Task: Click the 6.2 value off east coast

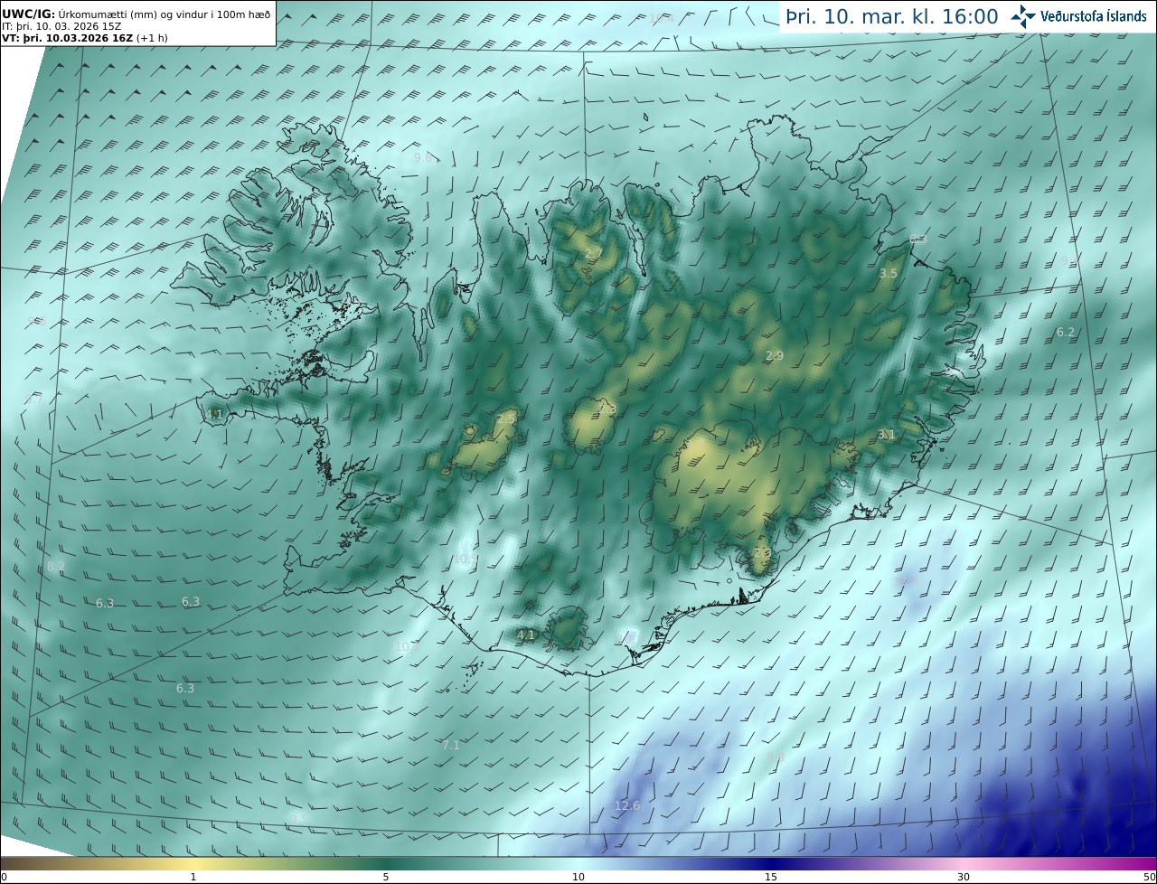Action: (1066, 332)
